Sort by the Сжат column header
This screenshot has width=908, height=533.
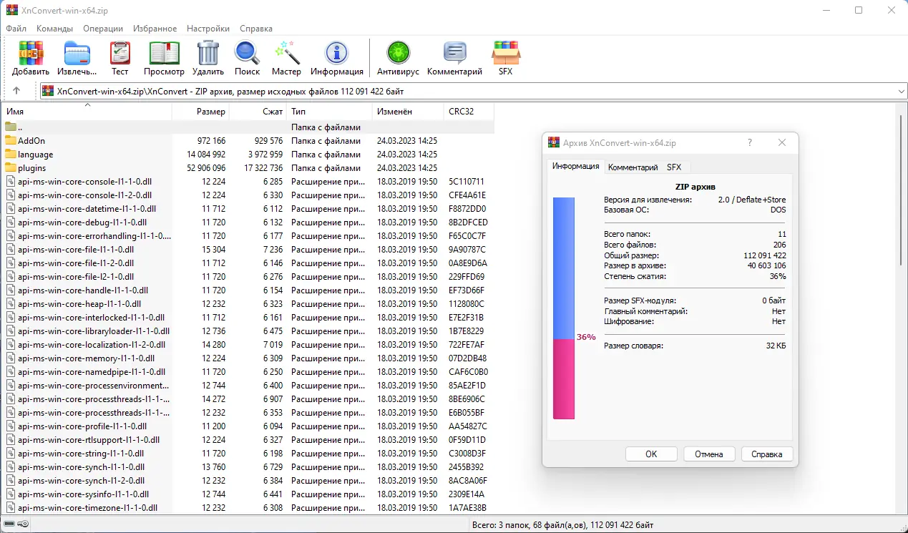click(258, 112)
